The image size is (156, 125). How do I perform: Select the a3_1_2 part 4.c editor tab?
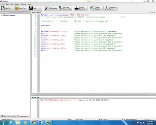(x=37, y=13)
